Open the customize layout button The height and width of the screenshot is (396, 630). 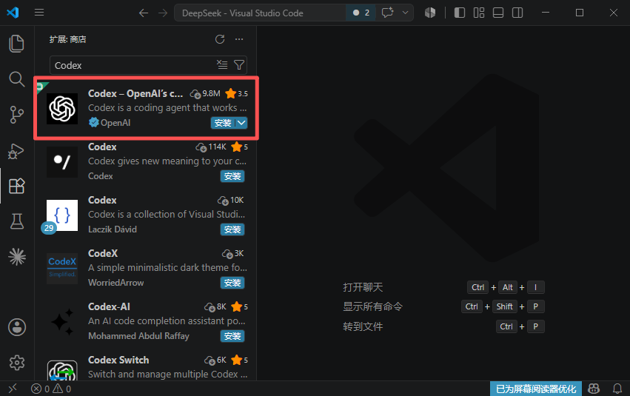tap(478, 13)
